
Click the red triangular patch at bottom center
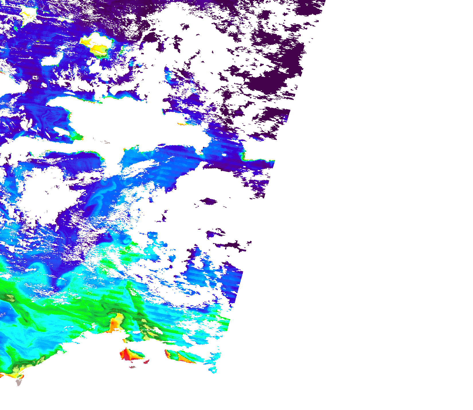click(x=128, y=354)
